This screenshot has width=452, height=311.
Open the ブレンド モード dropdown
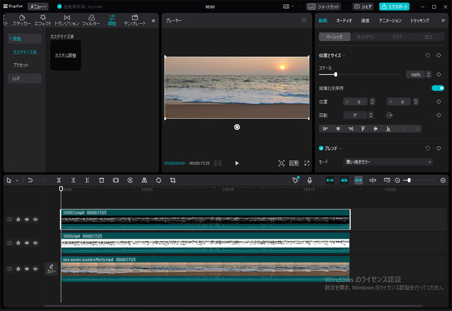coord(388,162)
